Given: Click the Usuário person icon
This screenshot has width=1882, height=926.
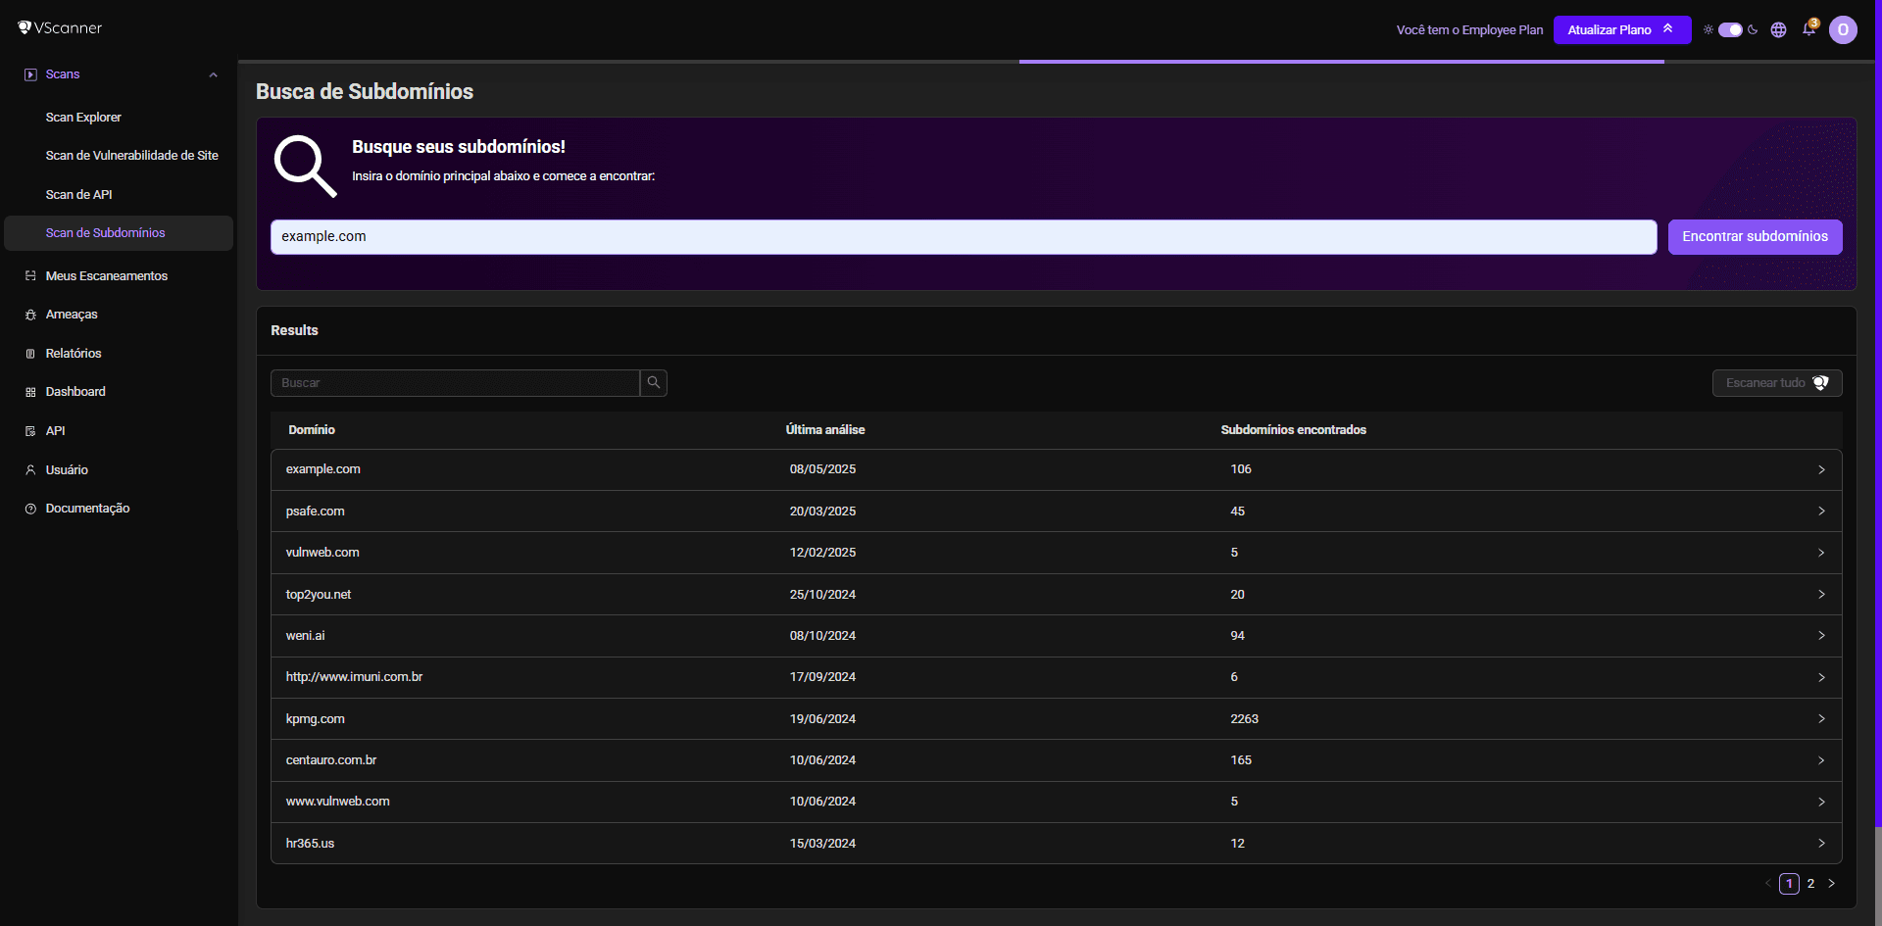Looking at the screenshot, I should (30, 470).
